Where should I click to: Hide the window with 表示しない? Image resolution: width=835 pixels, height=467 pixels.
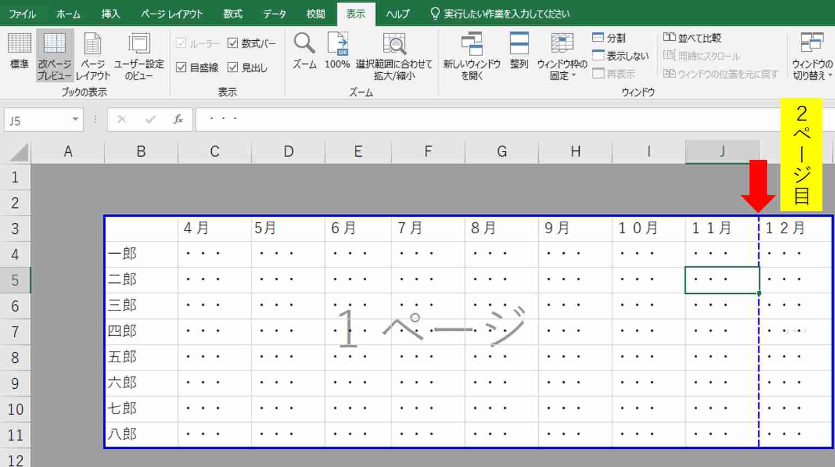pos(620,56)
